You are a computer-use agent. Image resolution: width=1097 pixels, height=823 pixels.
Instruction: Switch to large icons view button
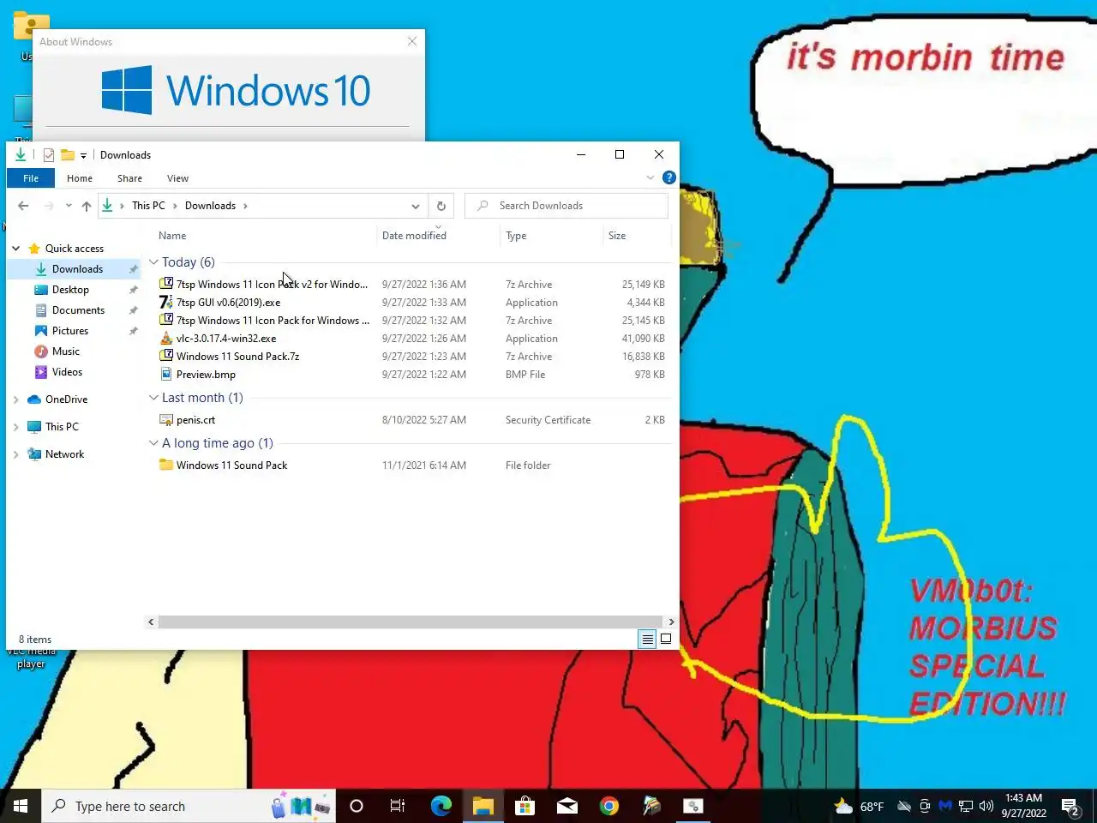coord(666,639)
